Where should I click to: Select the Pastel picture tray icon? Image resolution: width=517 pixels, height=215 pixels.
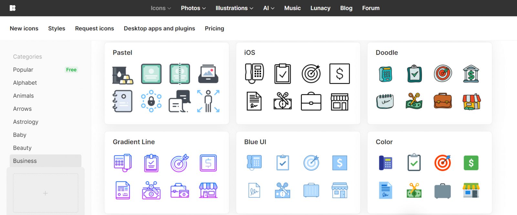(x=208, y=74)
